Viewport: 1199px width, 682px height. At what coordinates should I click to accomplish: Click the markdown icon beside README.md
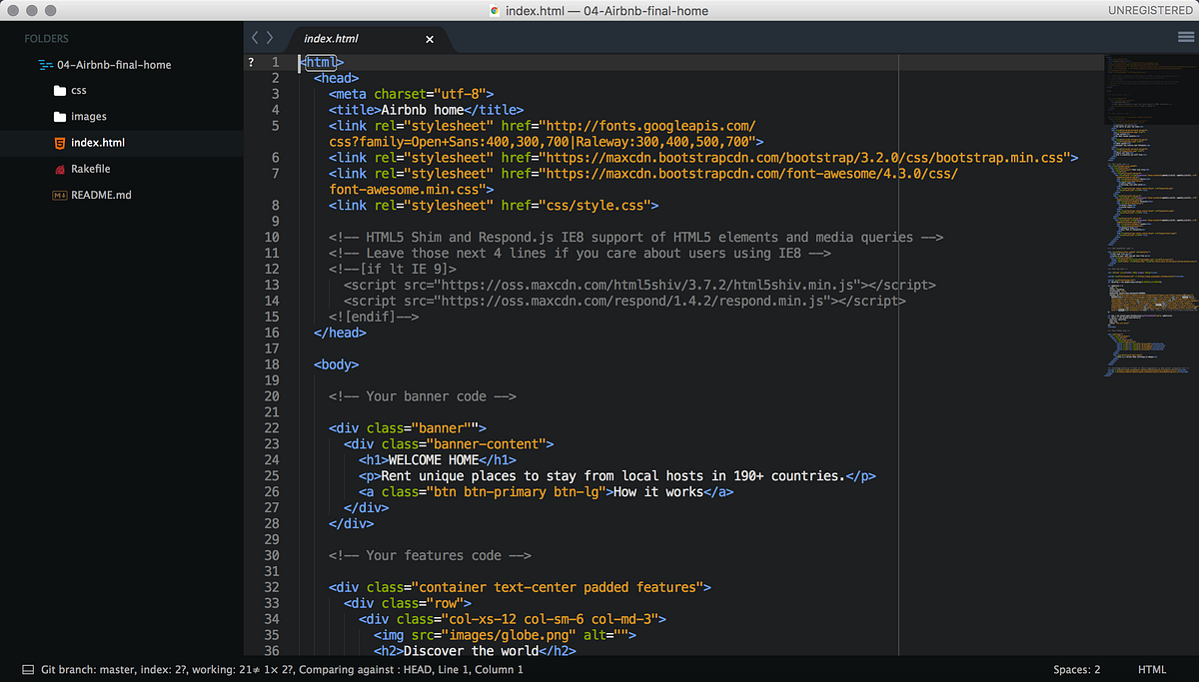[x=60, y=196]
